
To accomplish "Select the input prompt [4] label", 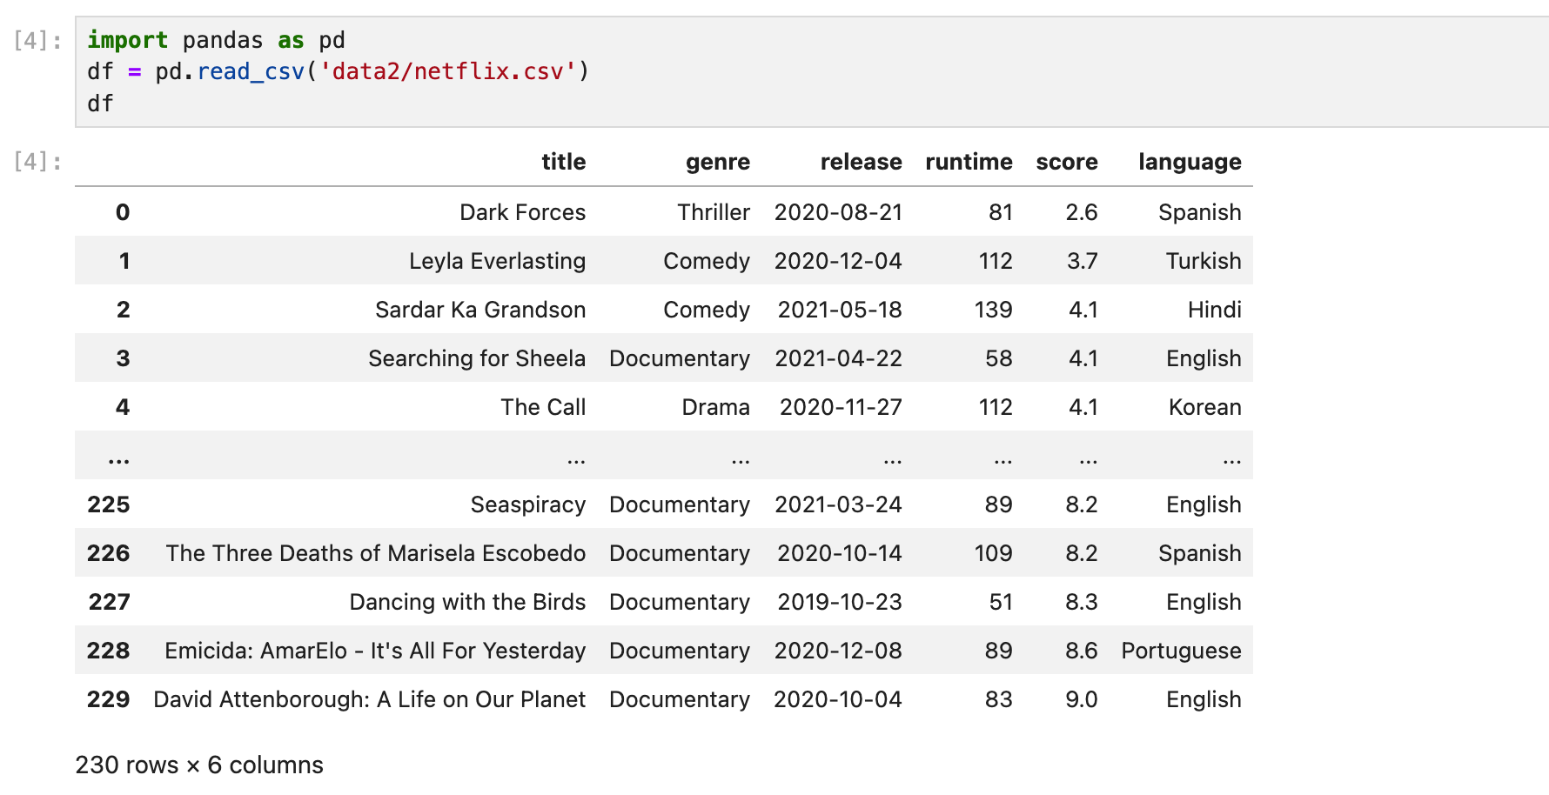I will tap(37, 41).
